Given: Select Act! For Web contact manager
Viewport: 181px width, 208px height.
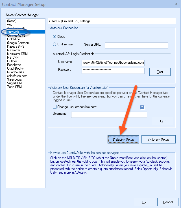Looking at the screenshot, I should point(26,28).
